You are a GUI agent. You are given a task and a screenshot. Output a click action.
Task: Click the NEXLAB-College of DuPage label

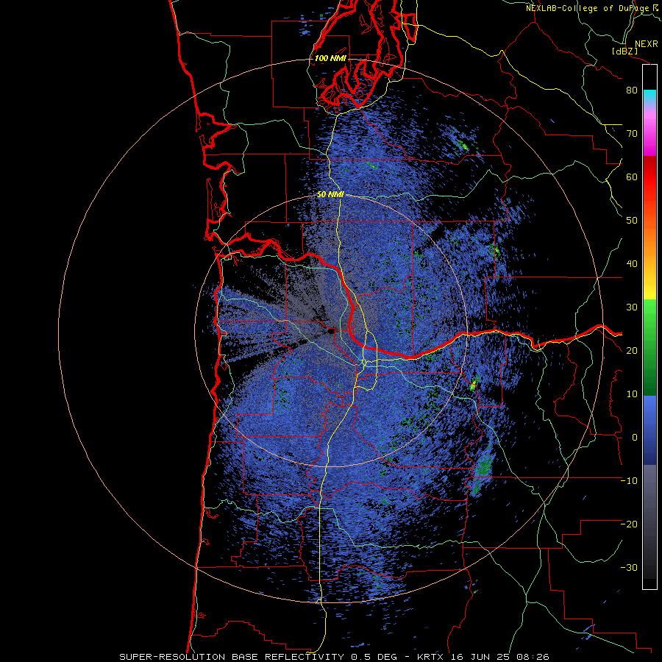point(588,8)
